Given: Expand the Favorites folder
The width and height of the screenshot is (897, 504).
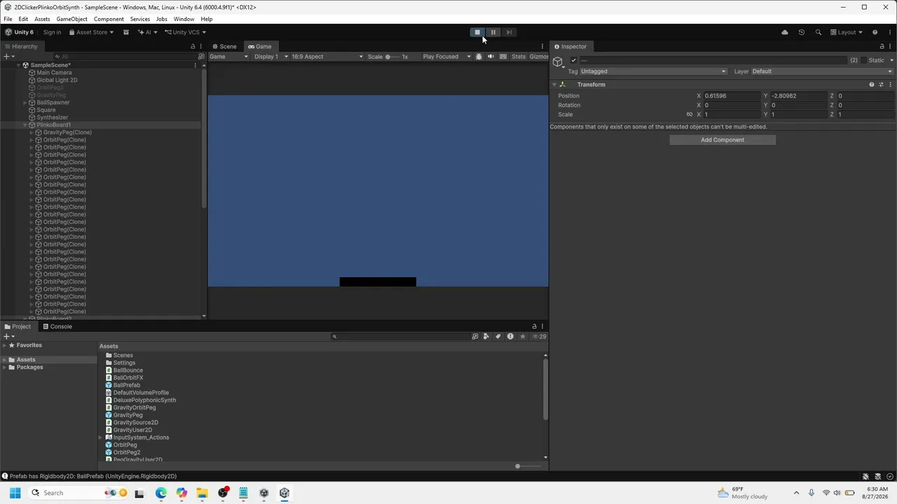Looking at the screenshot, I should pos(4,346).
